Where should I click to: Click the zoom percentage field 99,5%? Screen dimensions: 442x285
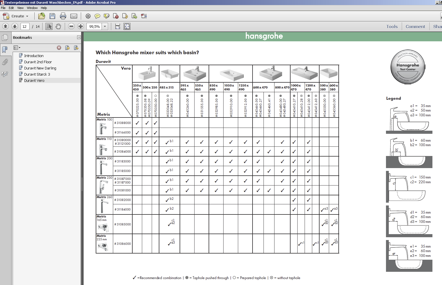coord(94,26)
